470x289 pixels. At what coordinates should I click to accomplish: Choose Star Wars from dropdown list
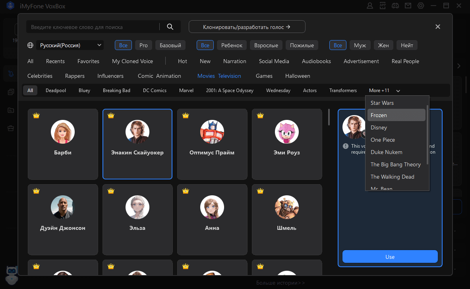click(x=396, y=103)
